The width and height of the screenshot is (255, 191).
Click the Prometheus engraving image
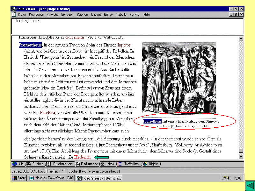pyautogui.click(x=179, y=77)
